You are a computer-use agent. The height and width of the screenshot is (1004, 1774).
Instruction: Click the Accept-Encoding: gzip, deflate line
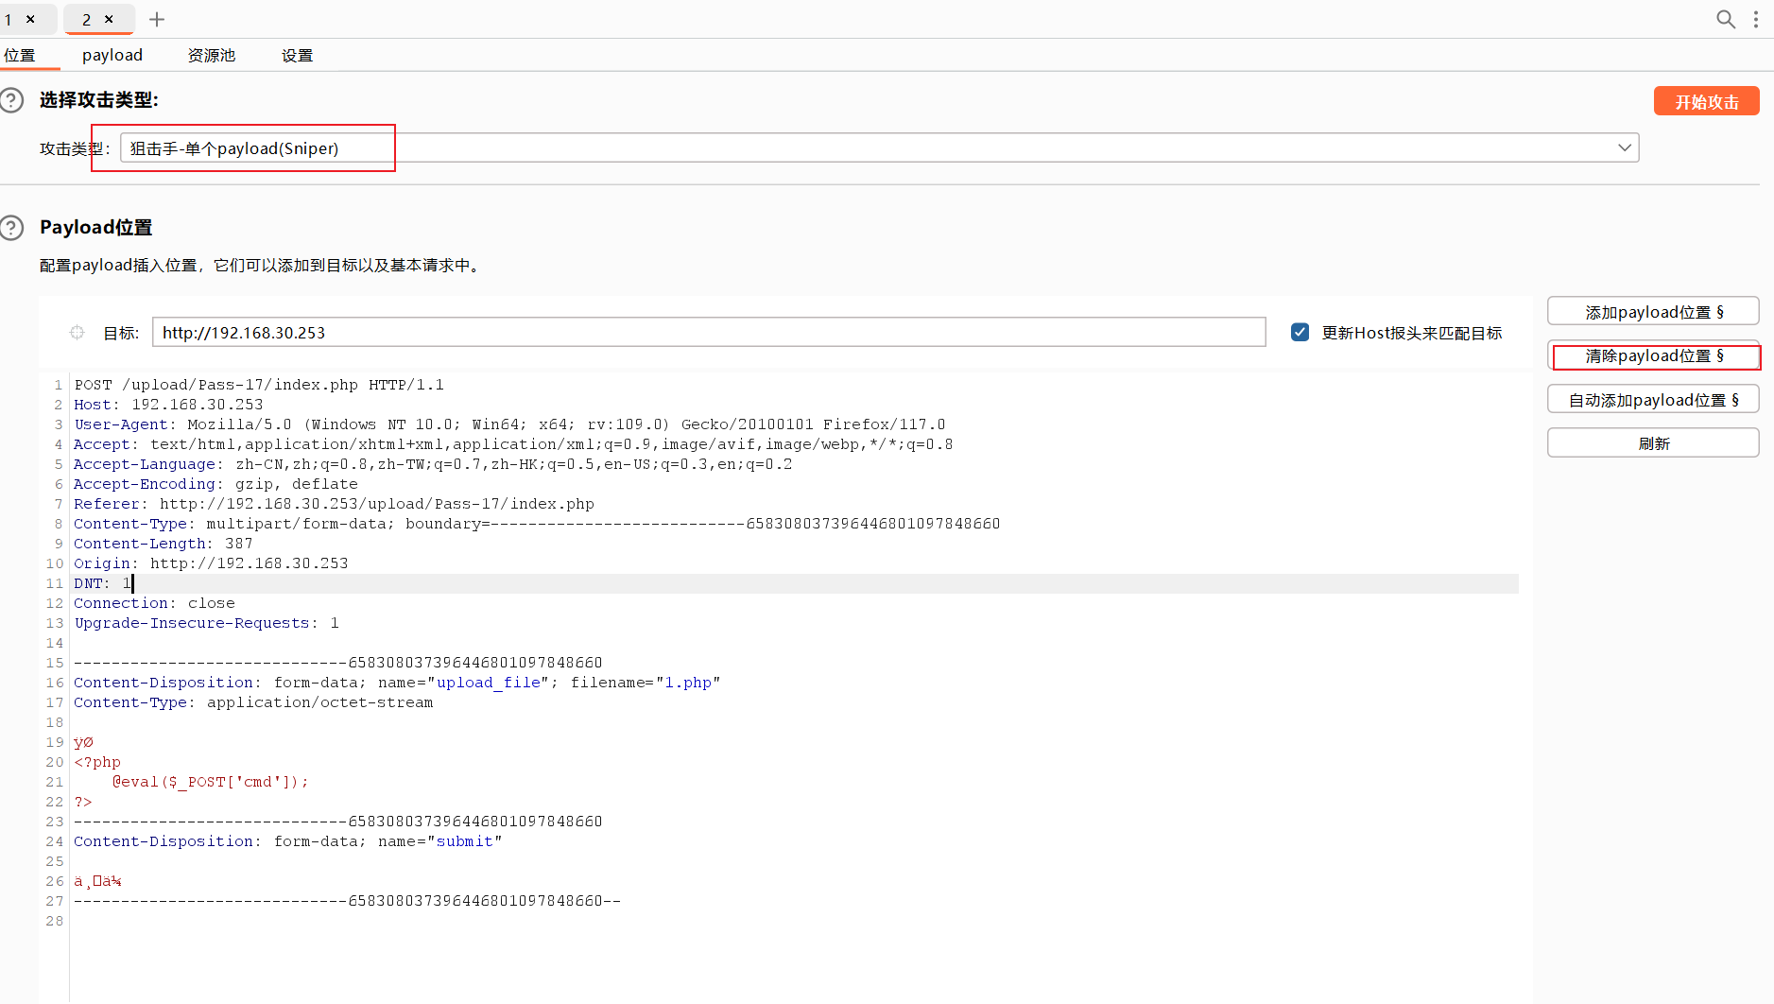(x=215, y=484)
